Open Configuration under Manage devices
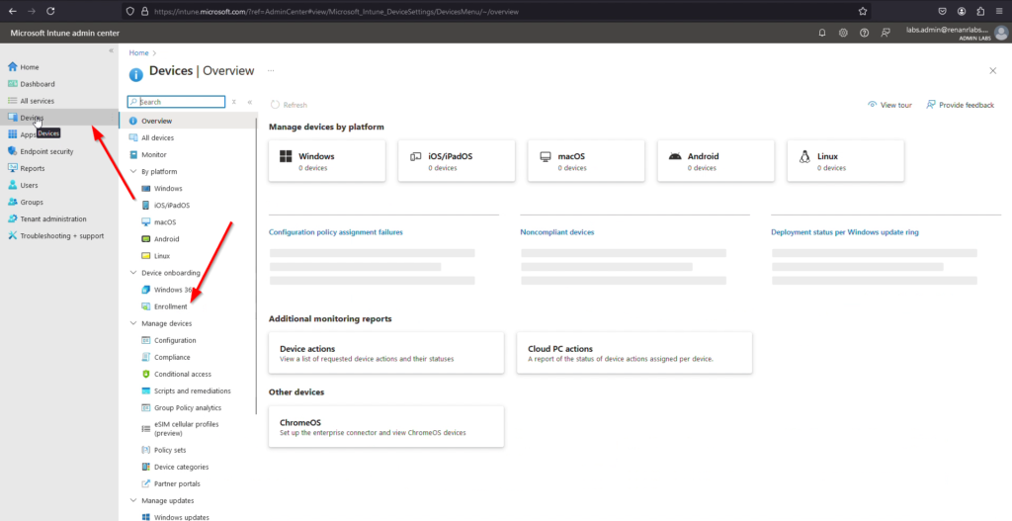The height and width of the screenshot is (521, 1012). click(175, 340)
